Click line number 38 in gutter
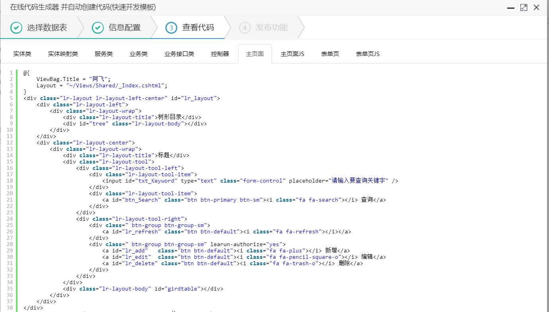 (10, 308)
